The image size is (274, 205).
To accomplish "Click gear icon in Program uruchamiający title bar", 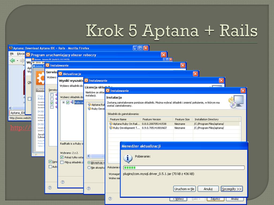I will (28, 55).
